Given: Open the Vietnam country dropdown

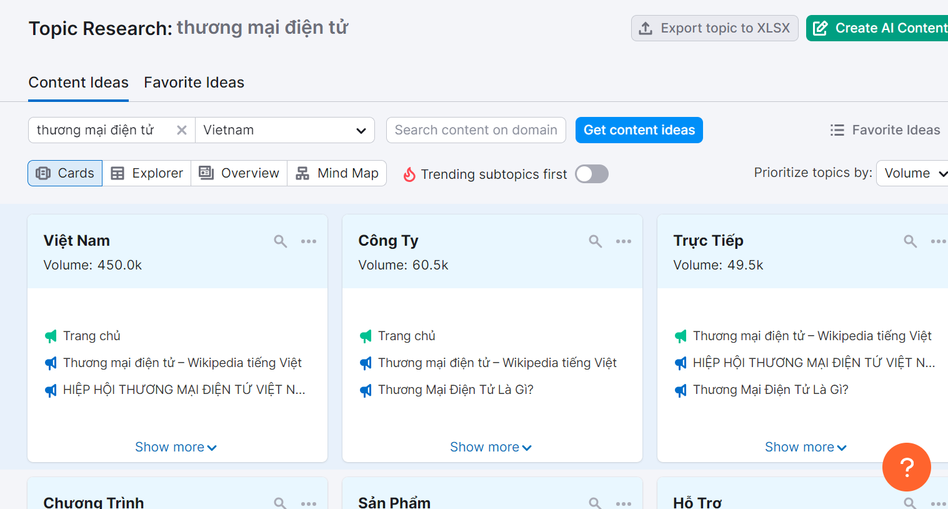Looking at the screenshot, I should click(x=285, y=130).
